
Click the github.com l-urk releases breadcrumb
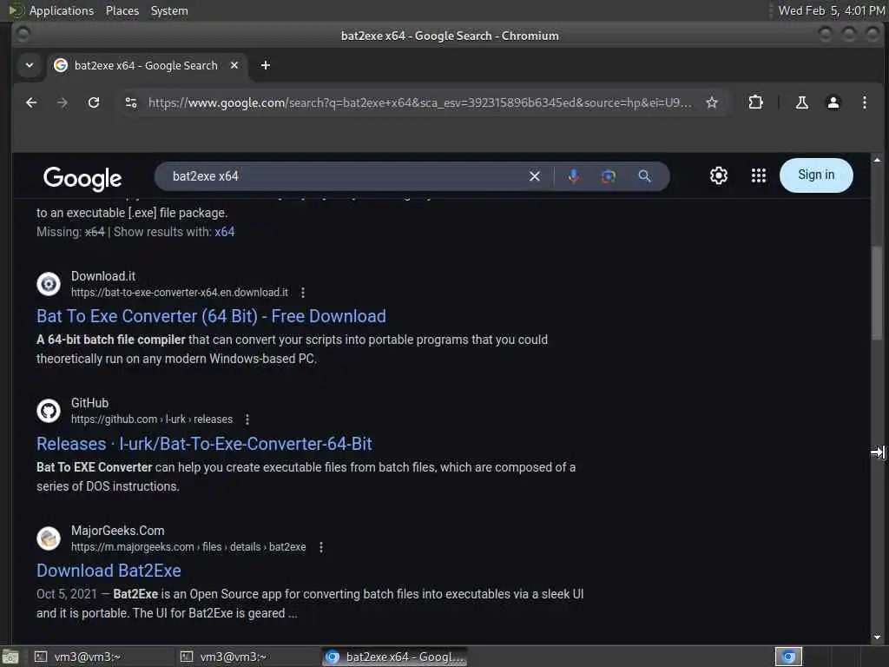(151, 419)
